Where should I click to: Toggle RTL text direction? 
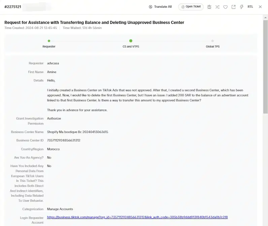tap(250, 7)
